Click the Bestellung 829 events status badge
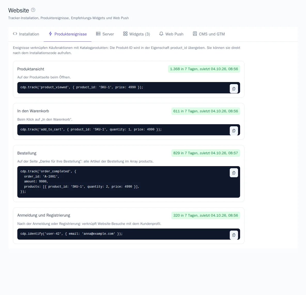 click(x=206, y=153)
